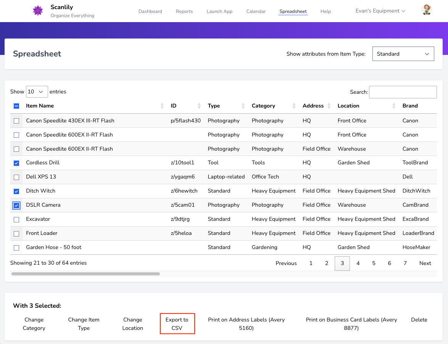This screenshot has height=344, width=448.
Task: Sort by Item Name column arrows
Action: point(162,106)
